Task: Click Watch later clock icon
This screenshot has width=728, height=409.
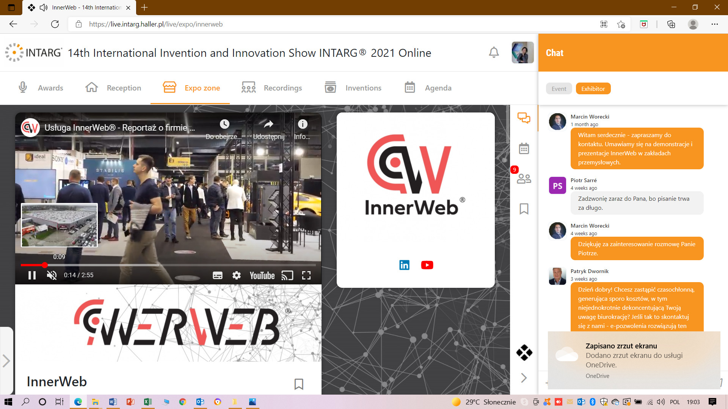Action: pos(224,124)
